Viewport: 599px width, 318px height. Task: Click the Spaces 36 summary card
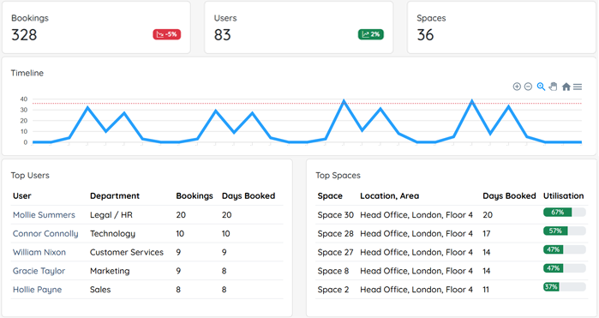(x=501, y=27)
